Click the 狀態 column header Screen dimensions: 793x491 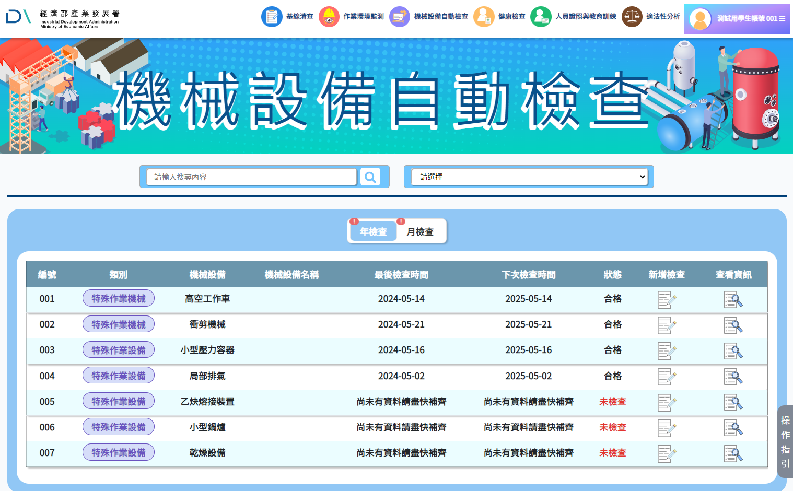coord(613,275)
